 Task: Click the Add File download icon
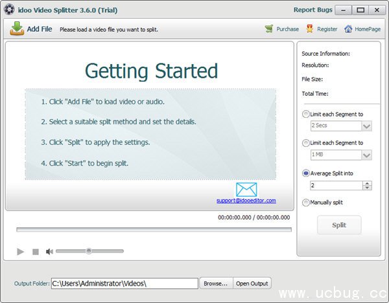click(x=18, y=28)
